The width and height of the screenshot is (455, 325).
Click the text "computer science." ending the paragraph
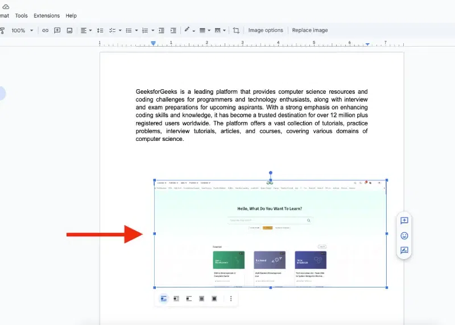click(x=160, y=139)
